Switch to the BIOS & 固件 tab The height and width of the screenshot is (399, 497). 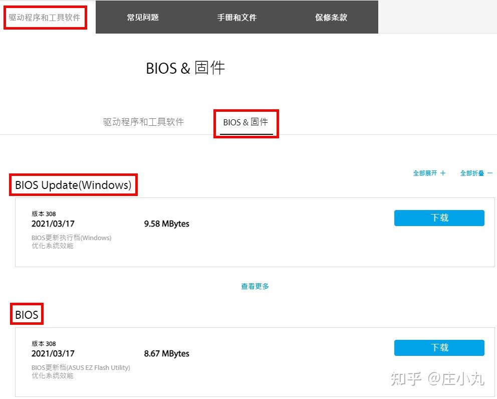245,122
